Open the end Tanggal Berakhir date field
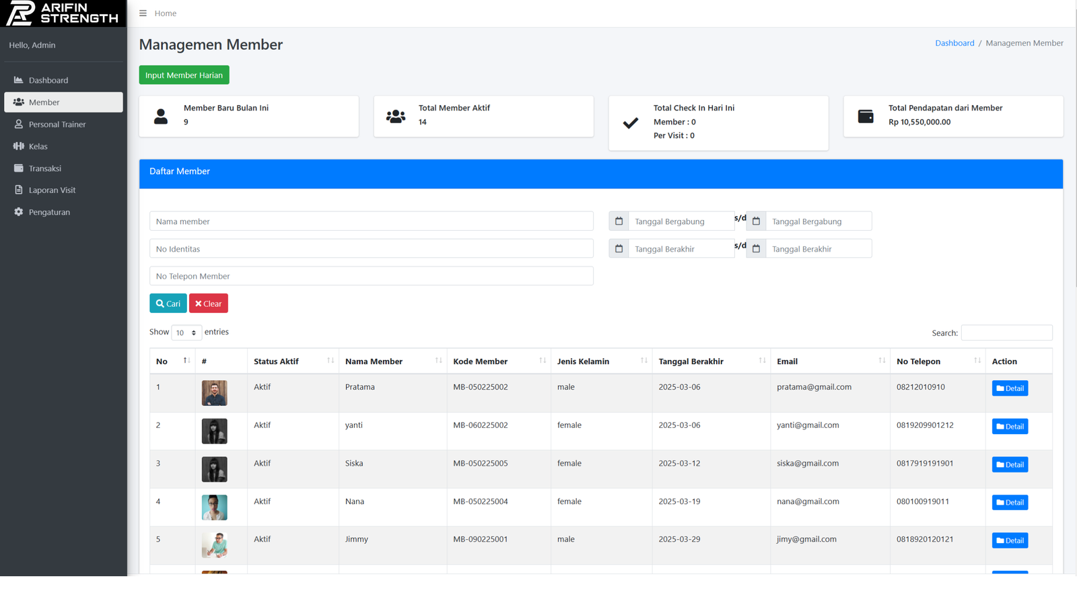1077x603 pixels. coord(819,249)
